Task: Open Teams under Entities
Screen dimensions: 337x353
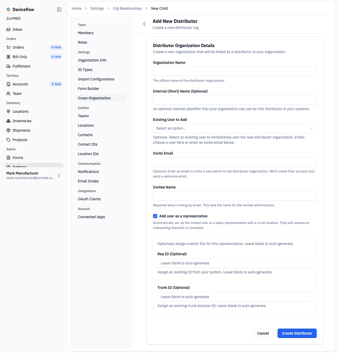Action: [101, 116]
